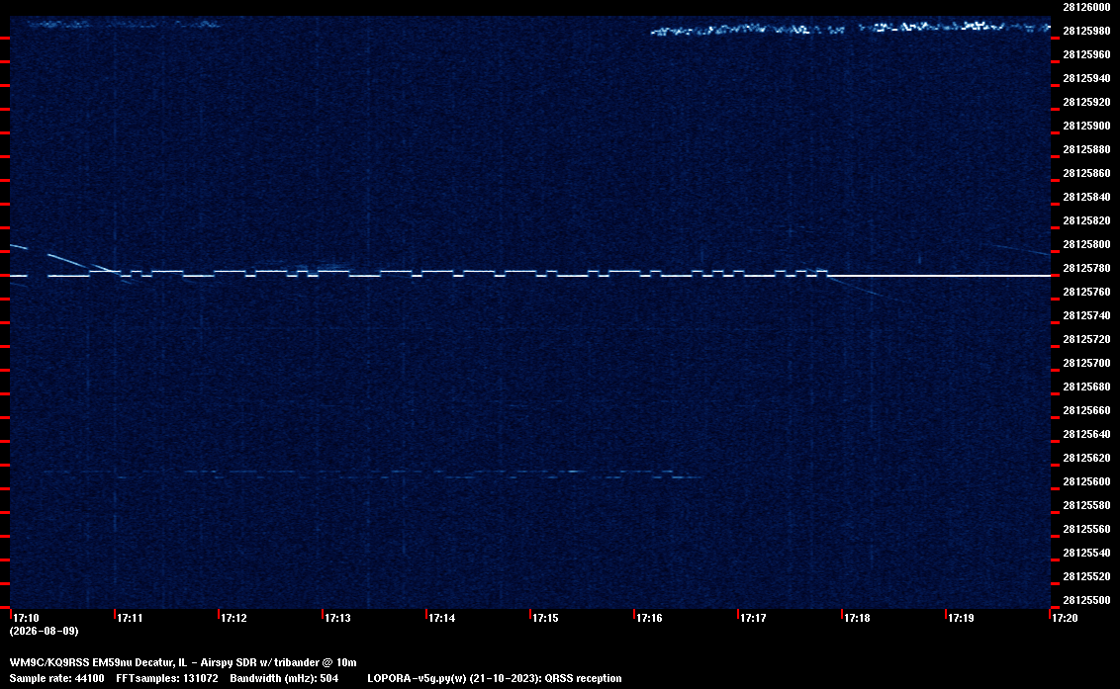The height and width of the screenshot is (689, 1120).
Task: Click the 28125520 frequency label
Action: click(1086, 576)
